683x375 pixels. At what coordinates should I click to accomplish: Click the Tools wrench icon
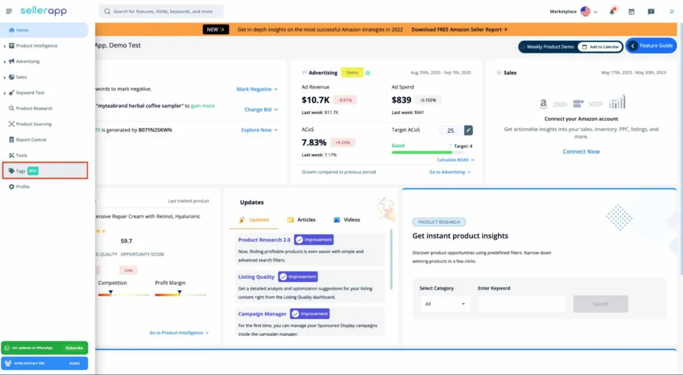pos(11,155)
